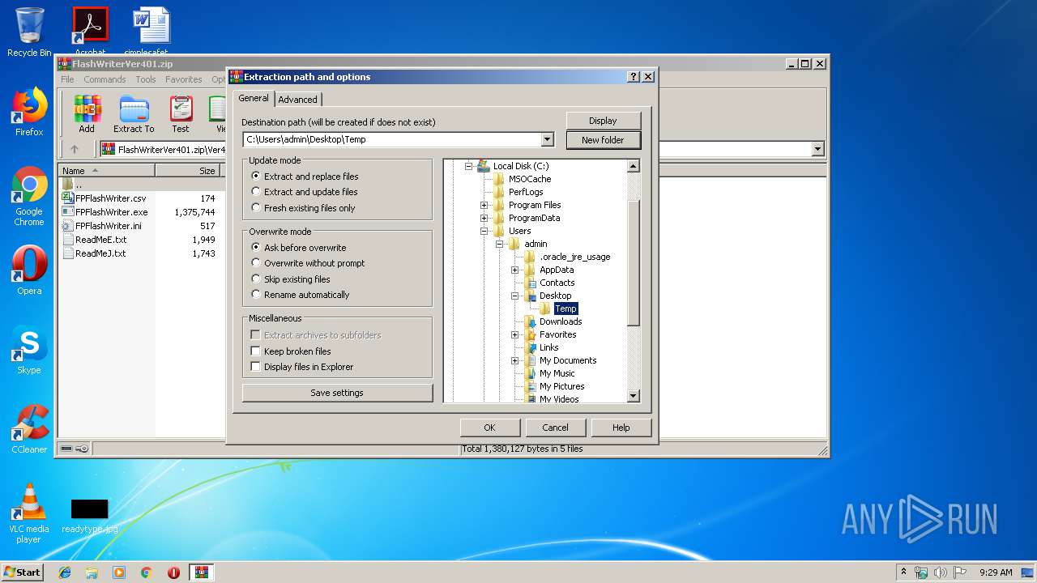Open Opera desktop shortcut
The width and height of the screenshot is (1037, 583).
click(x=29, y=270)
